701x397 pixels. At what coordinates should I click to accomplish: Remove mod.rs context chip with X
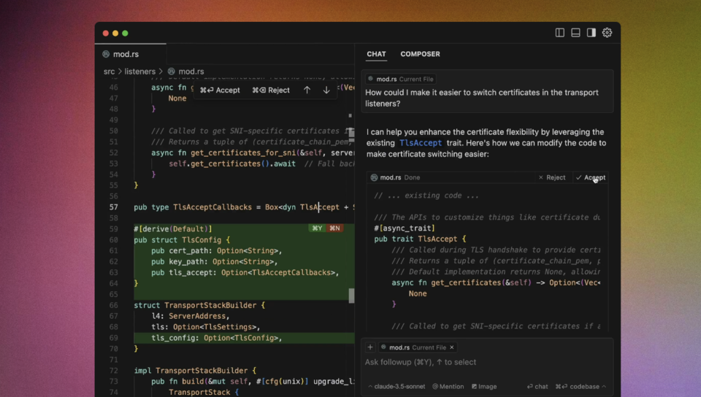[x=452, y=347]
